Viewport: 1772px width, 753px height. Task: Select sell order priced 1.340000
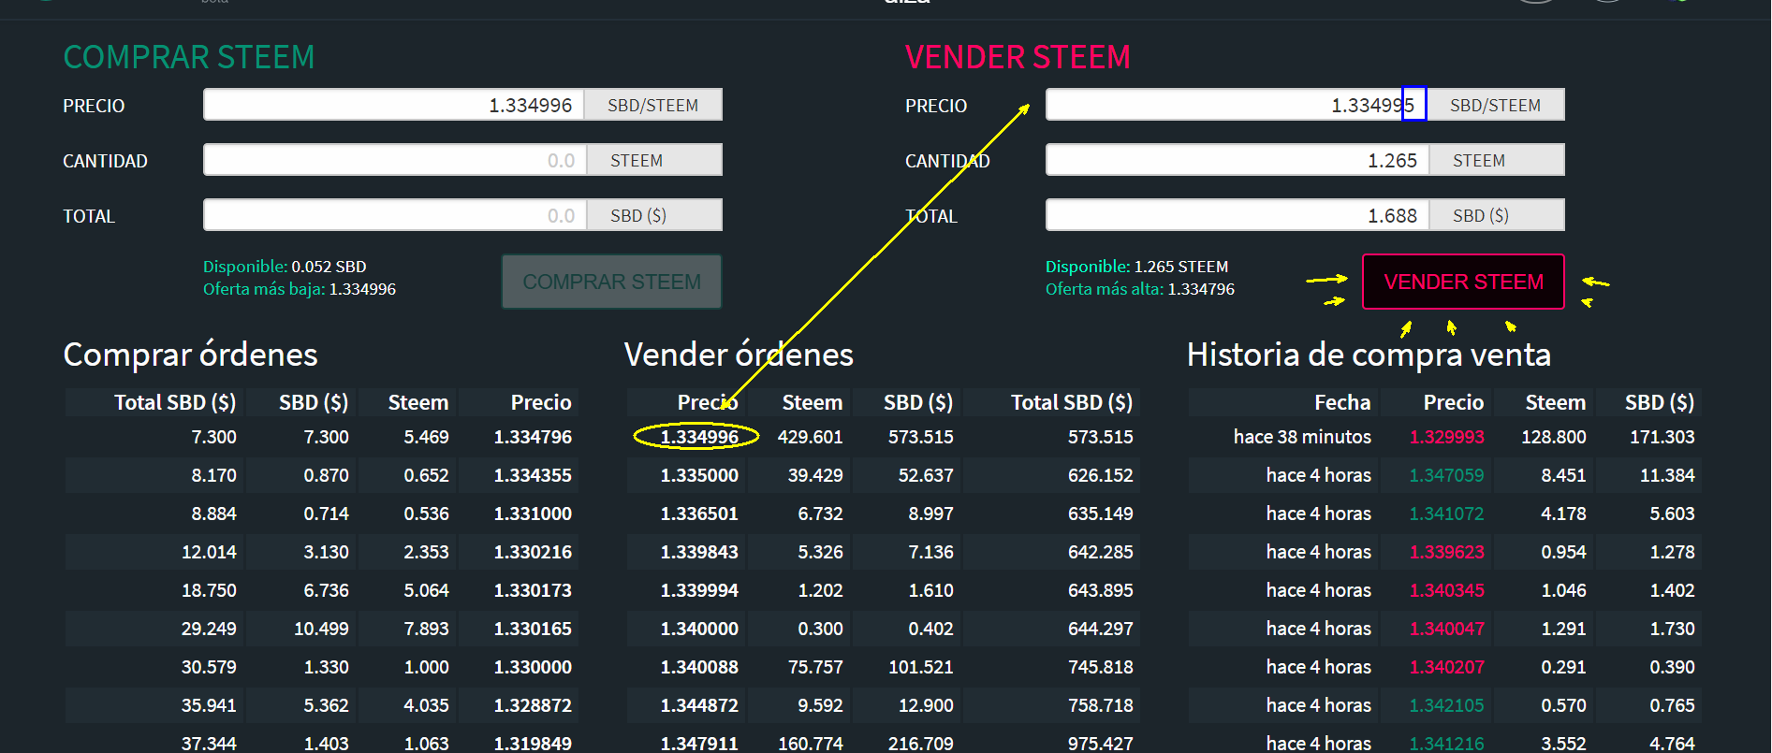point(884,629)
